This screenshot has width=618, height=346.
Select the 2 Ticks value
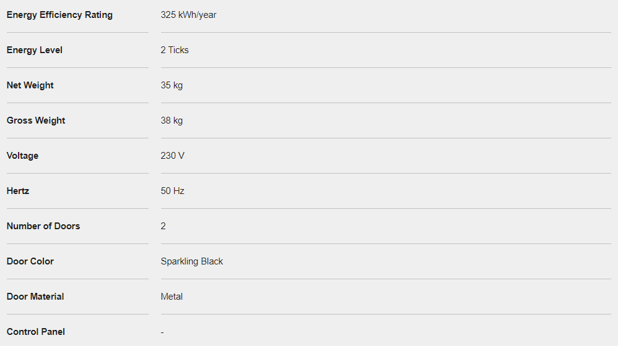tap(175, 50)
